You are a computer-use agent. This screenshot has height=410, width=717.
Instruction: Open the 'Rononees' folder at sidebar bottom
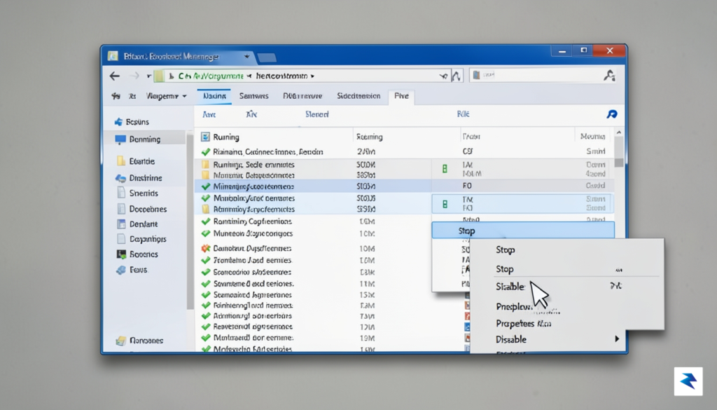[139, 341]
